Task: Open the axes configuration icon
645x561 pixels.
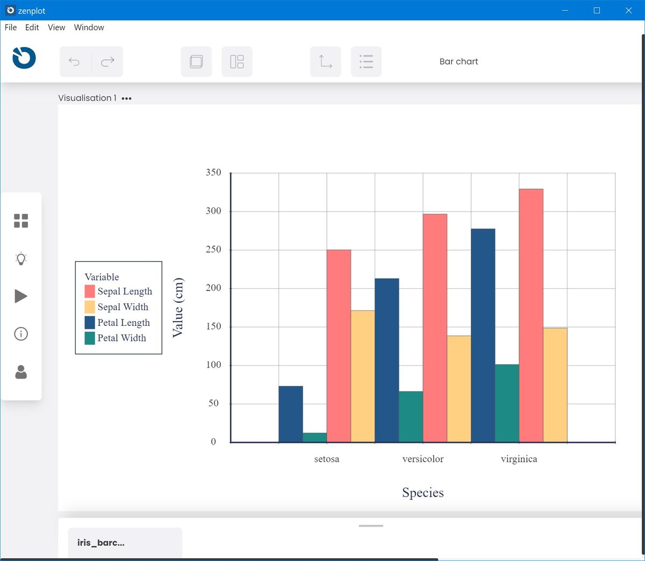Action: pos(325,61)
